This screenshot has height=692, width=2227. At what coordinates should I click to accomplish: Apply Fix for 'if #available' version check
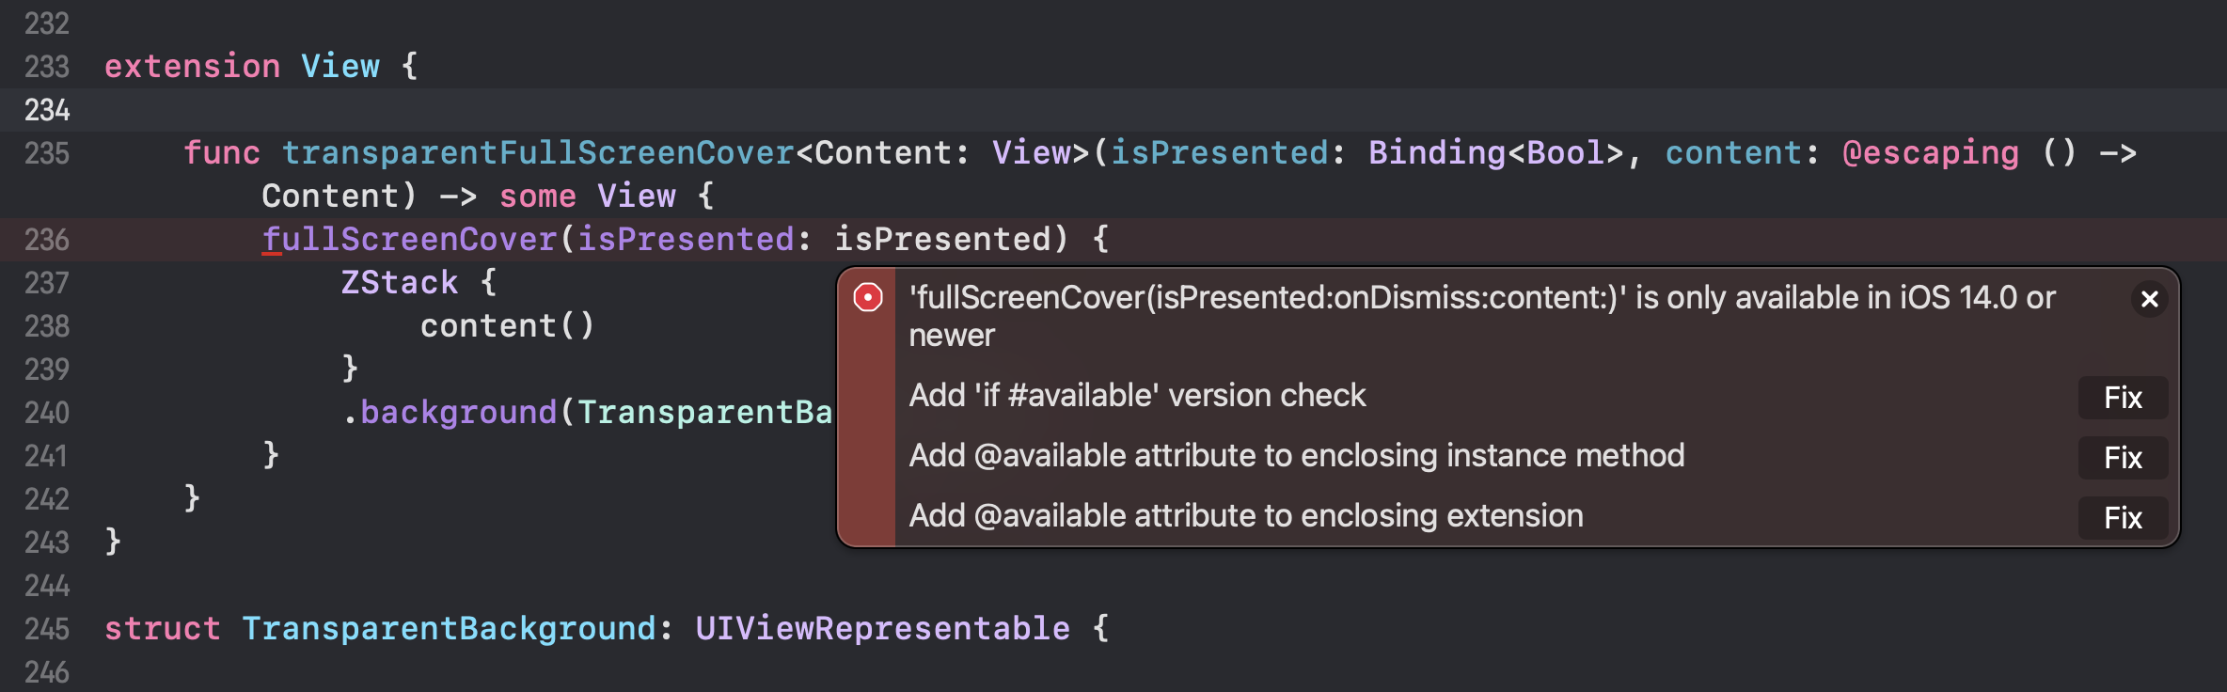coord(2122,398)
